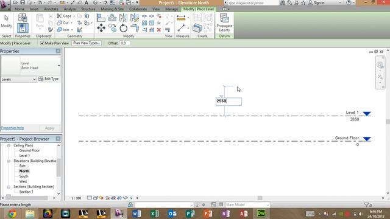This screenshot has height=219, width=390.
Task: Click the Text 'A' icon in quick access toolbar
Action: pos(87,2)
